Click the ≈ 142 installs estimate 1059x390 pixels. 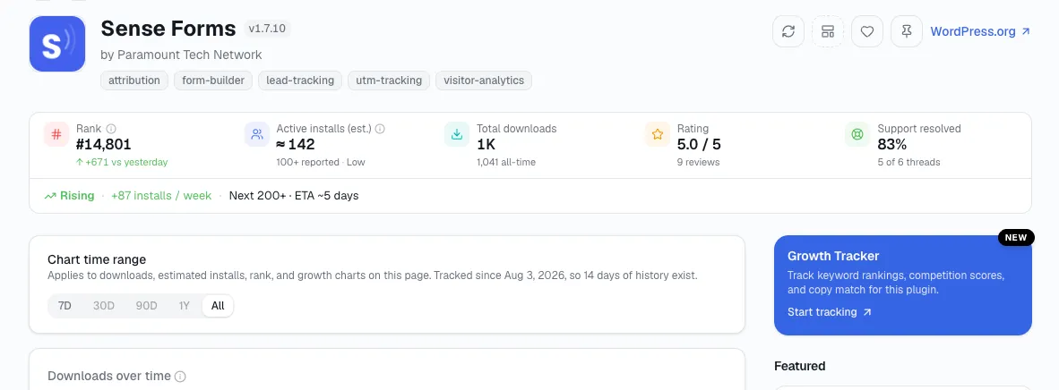[x=296, y=144]
